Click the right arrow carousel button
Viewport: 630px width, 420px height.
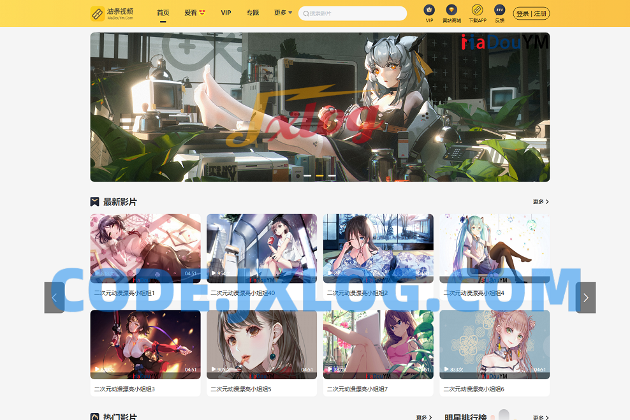(x=585, y=298)
